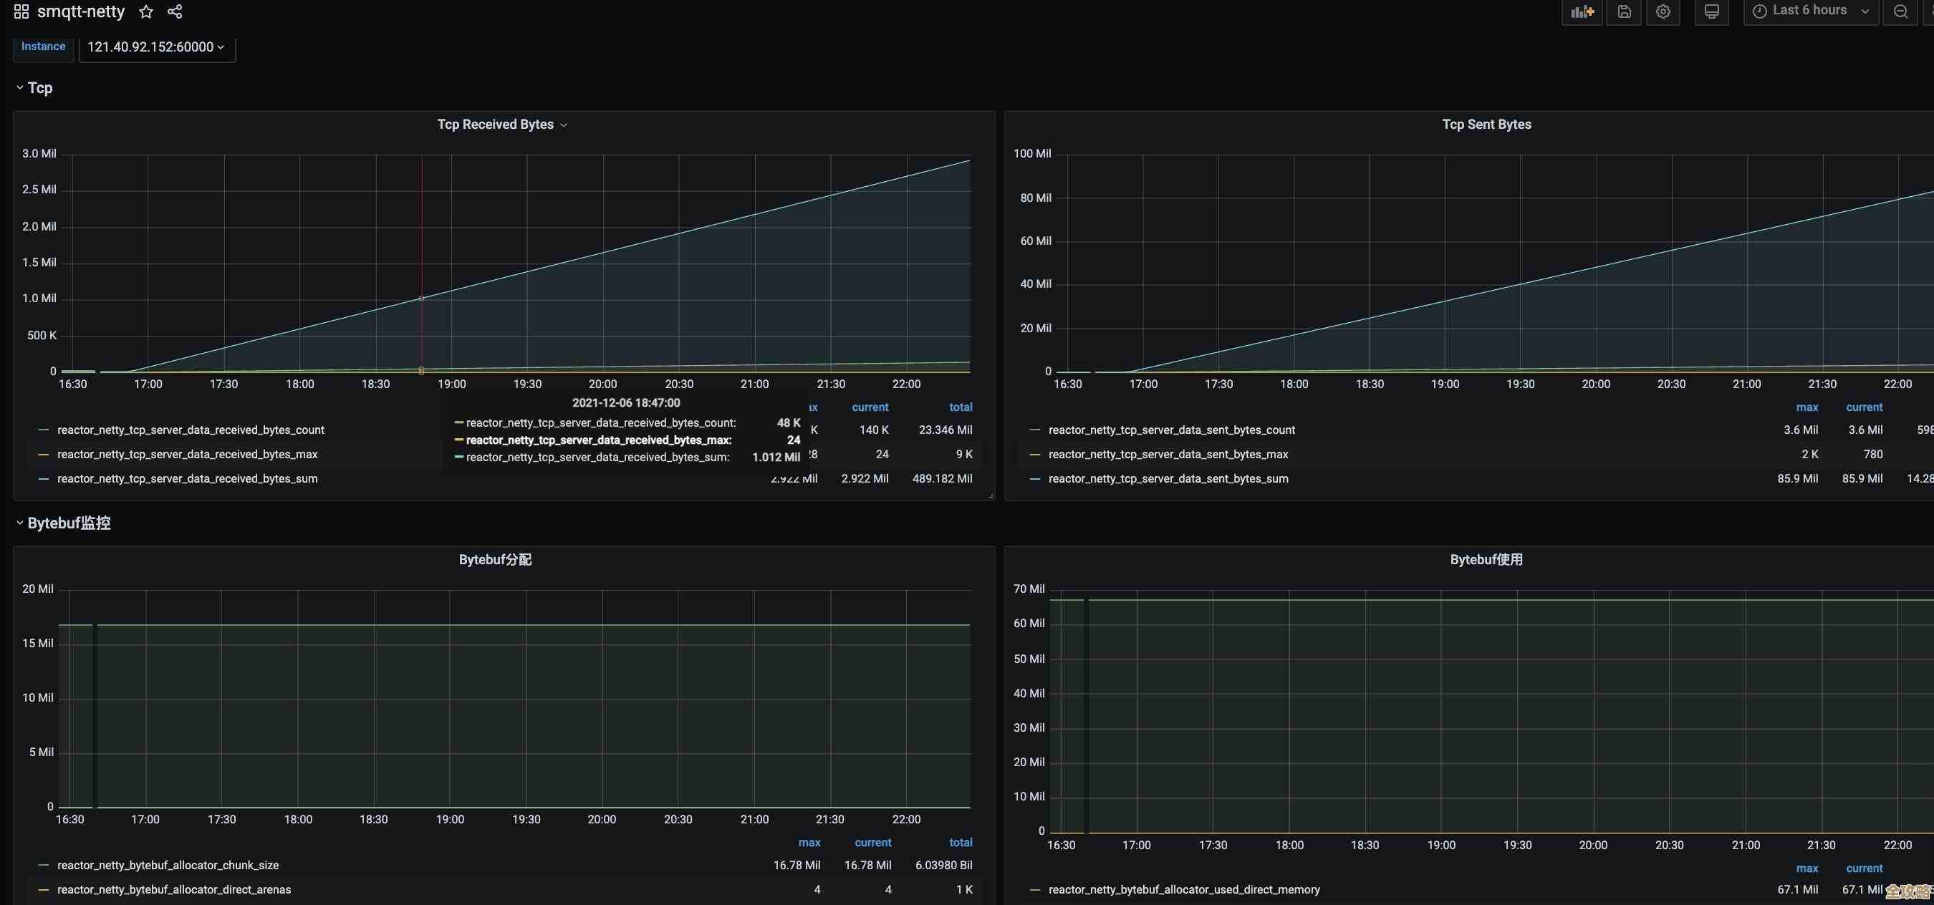The height and width of the screenshot is (905, 1934).
Task: Share the dashboard via share icon
Action: (175, 11)
